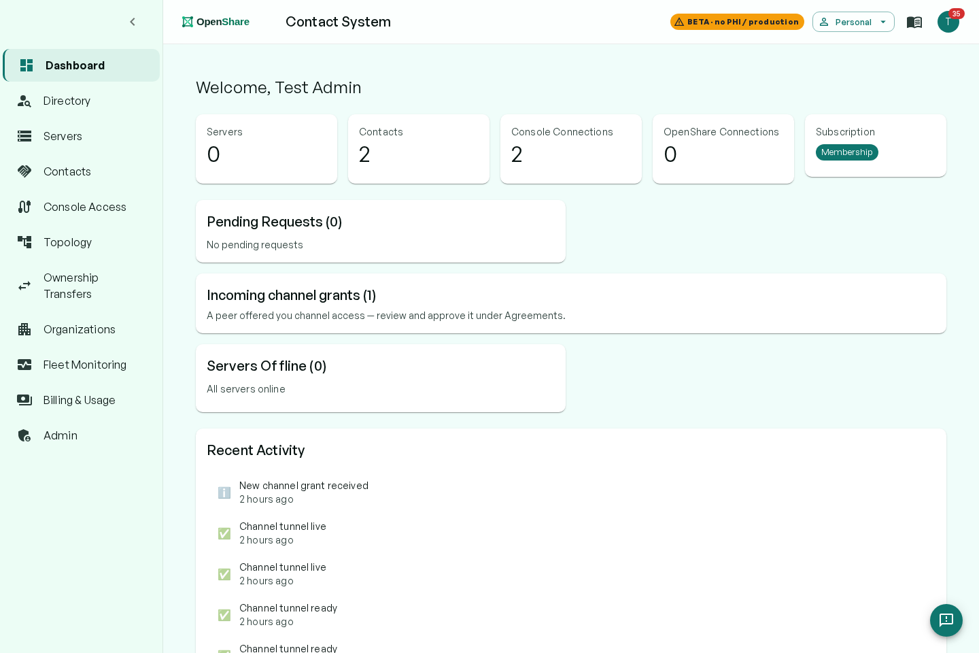The image size is (979, 653).
Task: Click the person icon in Personal selector
Action: pos(824,22)
